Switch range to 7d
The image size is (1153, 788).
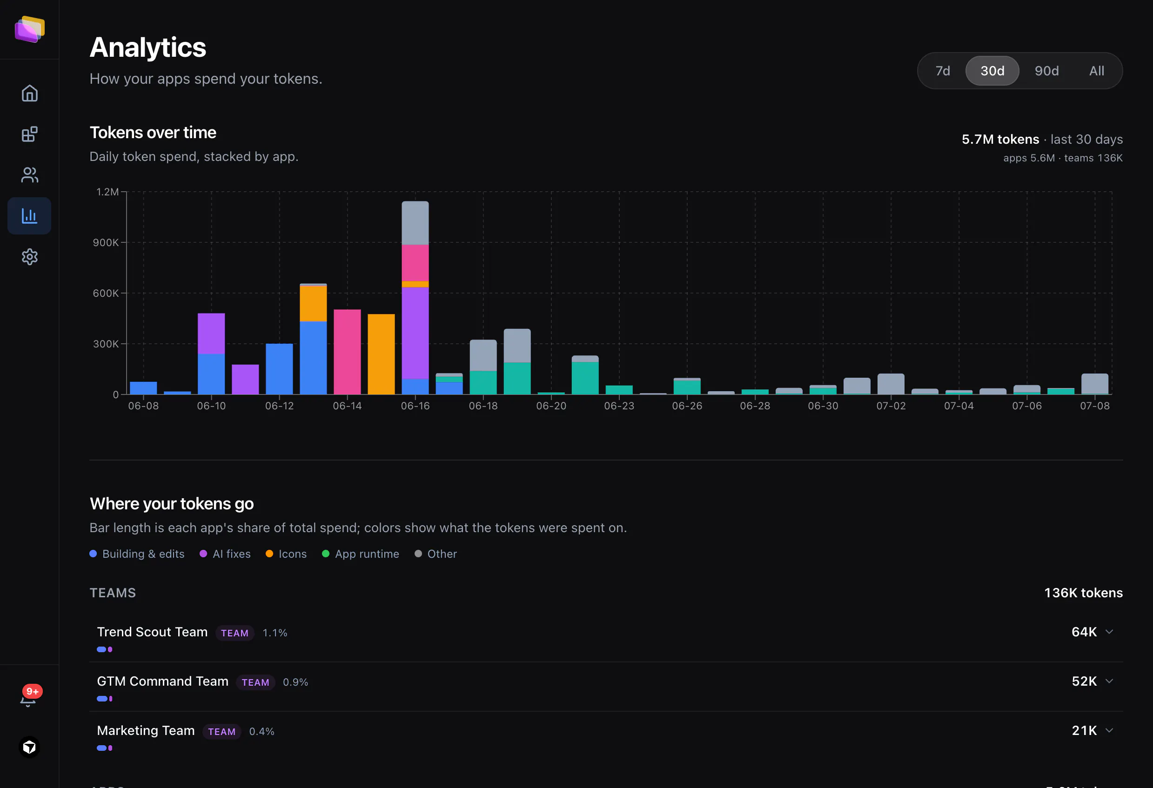click(x=943, y=71)
